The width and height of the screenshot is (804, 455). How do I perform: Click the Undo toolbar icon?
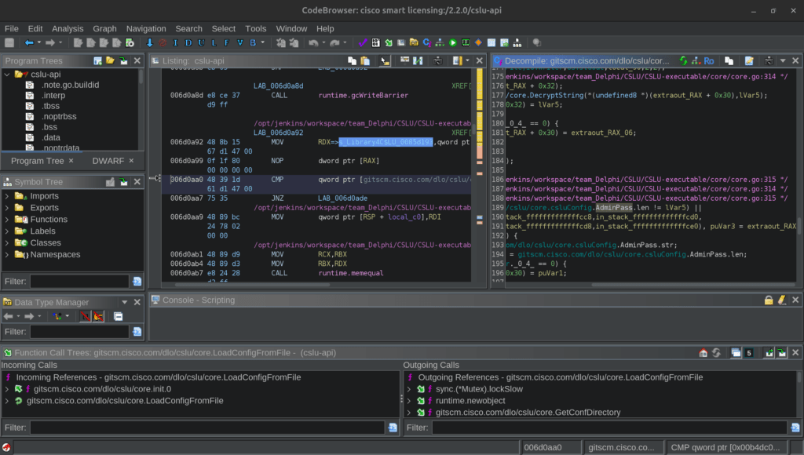click(x=313, y=43)
